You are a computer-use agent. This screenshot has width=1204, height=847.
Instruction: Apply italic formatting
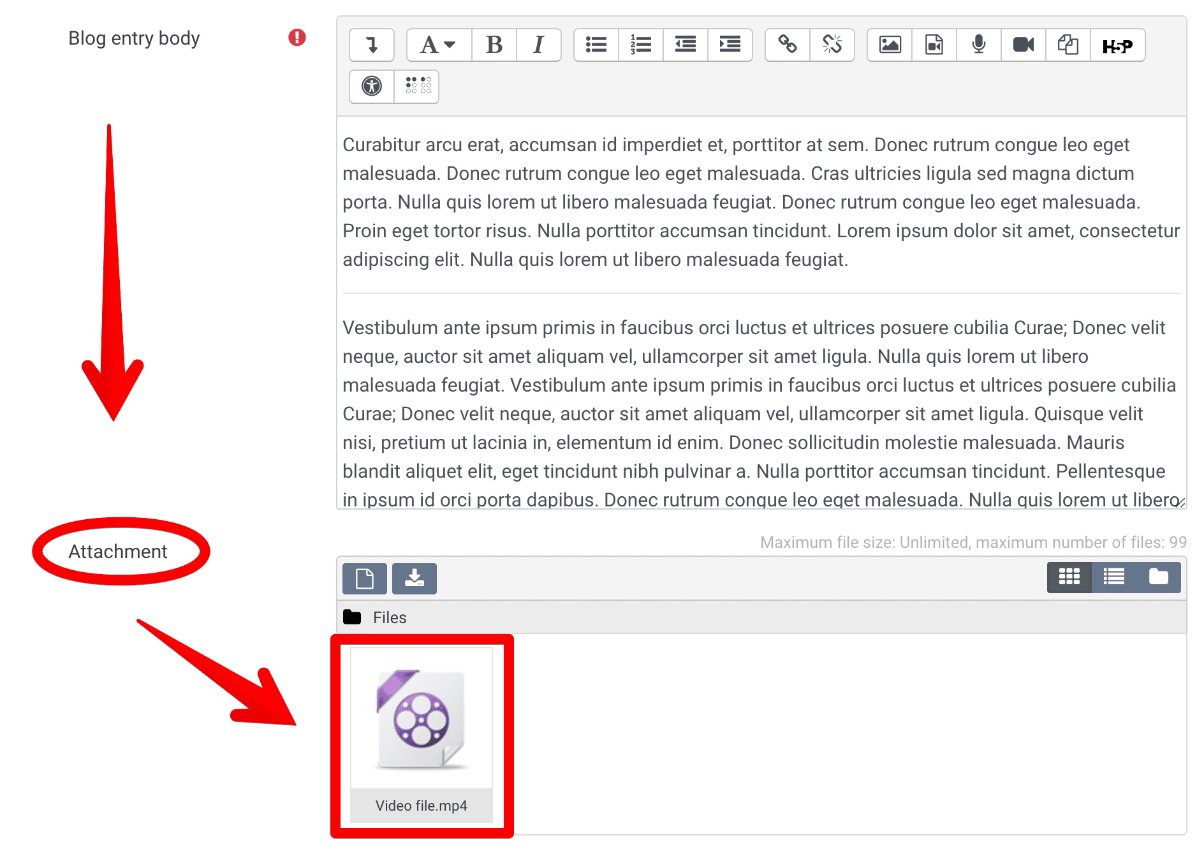click(539, 45)
